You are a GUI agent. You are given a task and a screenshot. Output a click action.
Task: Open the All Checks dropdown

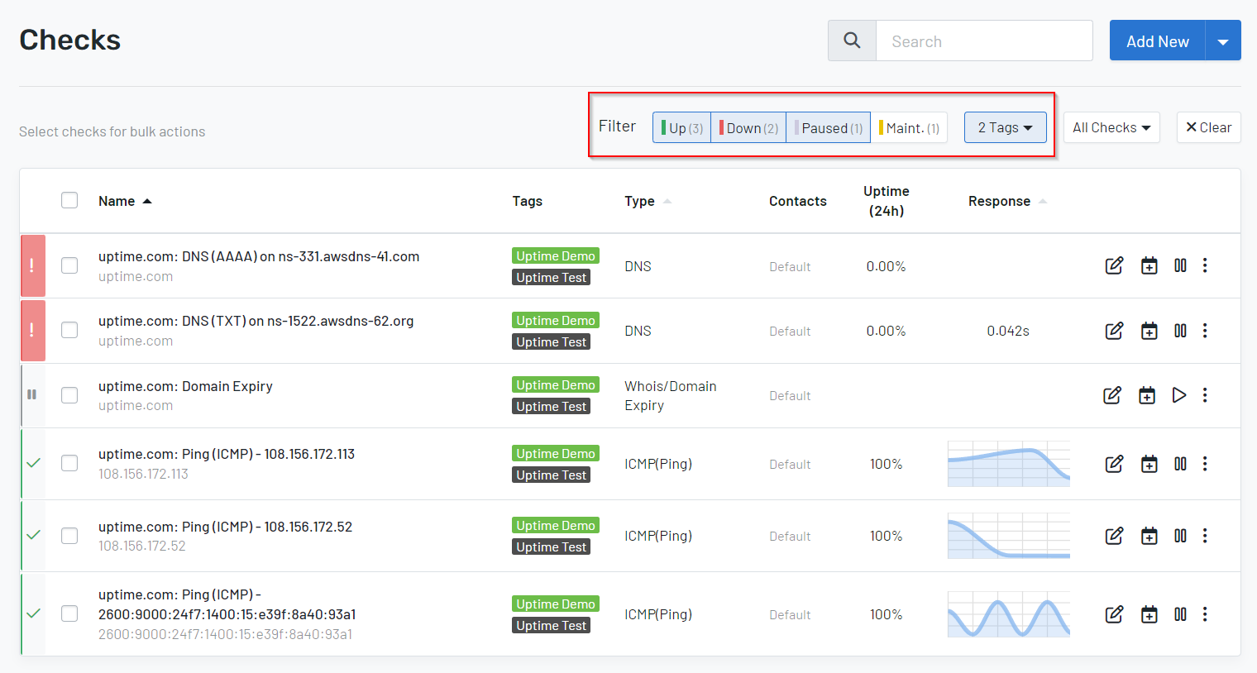(1111, 127)
